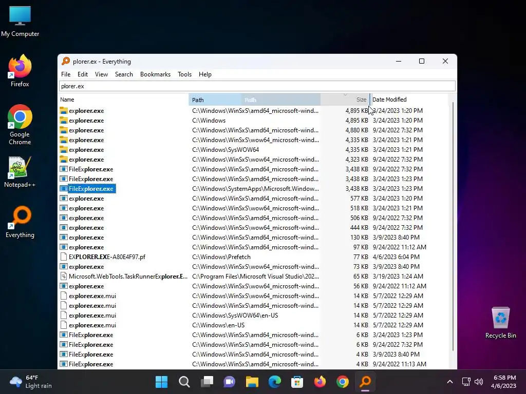Click the Everything window title icon
526x394 pixels.
[x=66, y=61]
